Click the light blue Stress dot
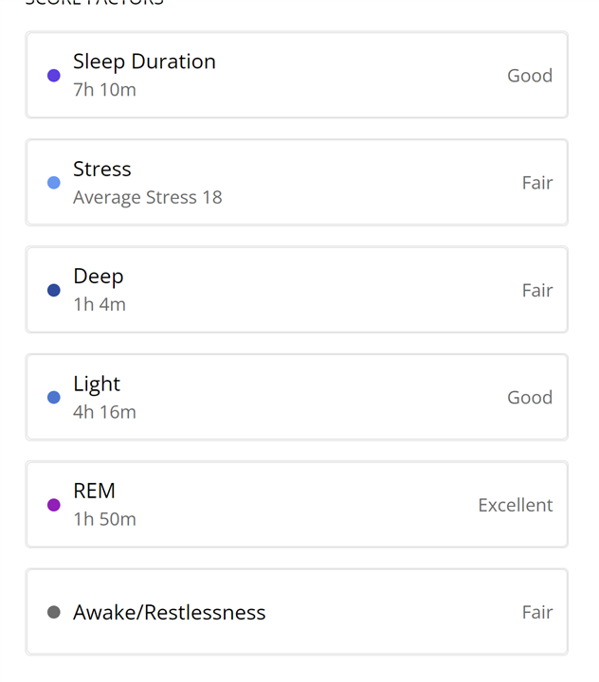Viewport: 599px width, 682px height. point(54,183)
